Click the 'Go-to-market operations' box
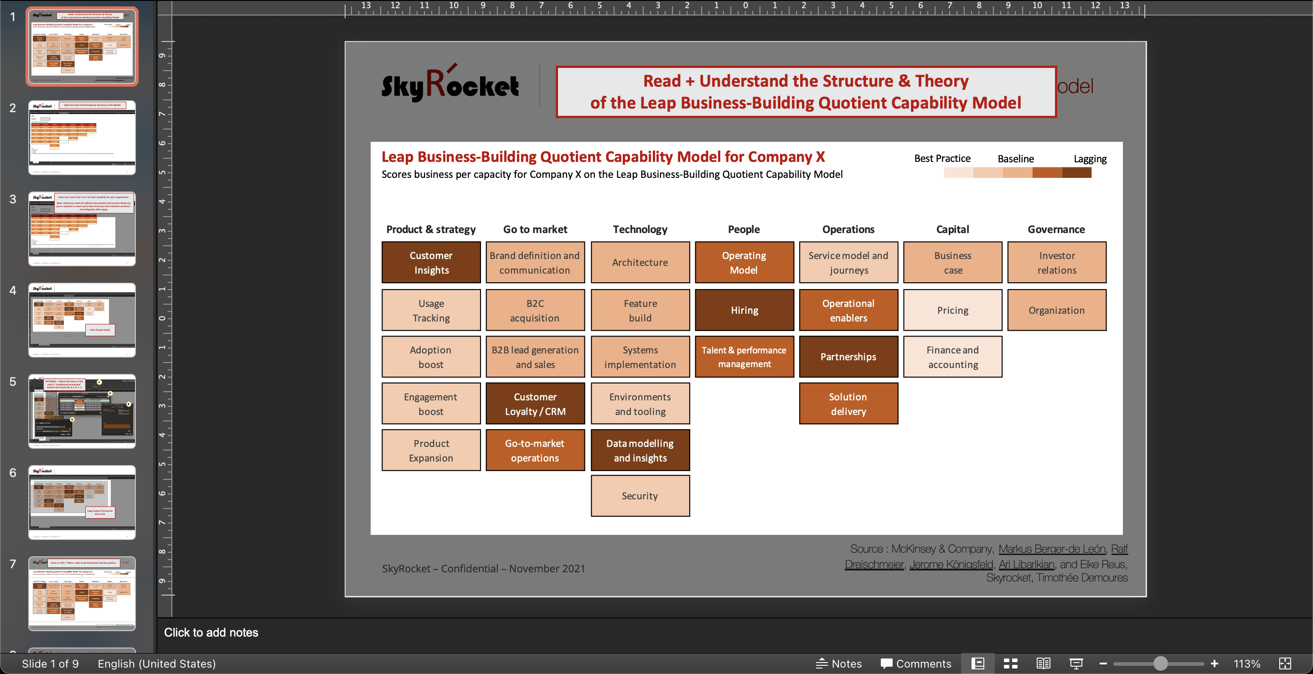The width and height of the screenshot is (1313, 674). pyautogui.click(x=535, y=450)
